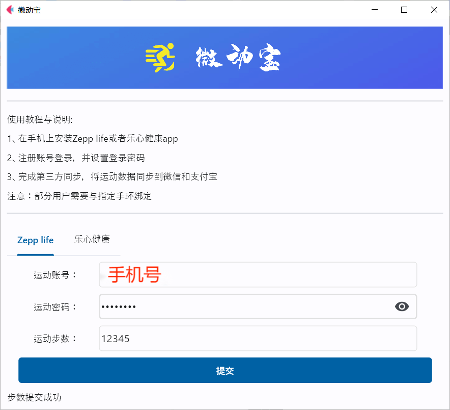Screen dimensions: 450x410
Task: Click the 运动密码 label
Action: pyautogui.click(x=55, y=307)
